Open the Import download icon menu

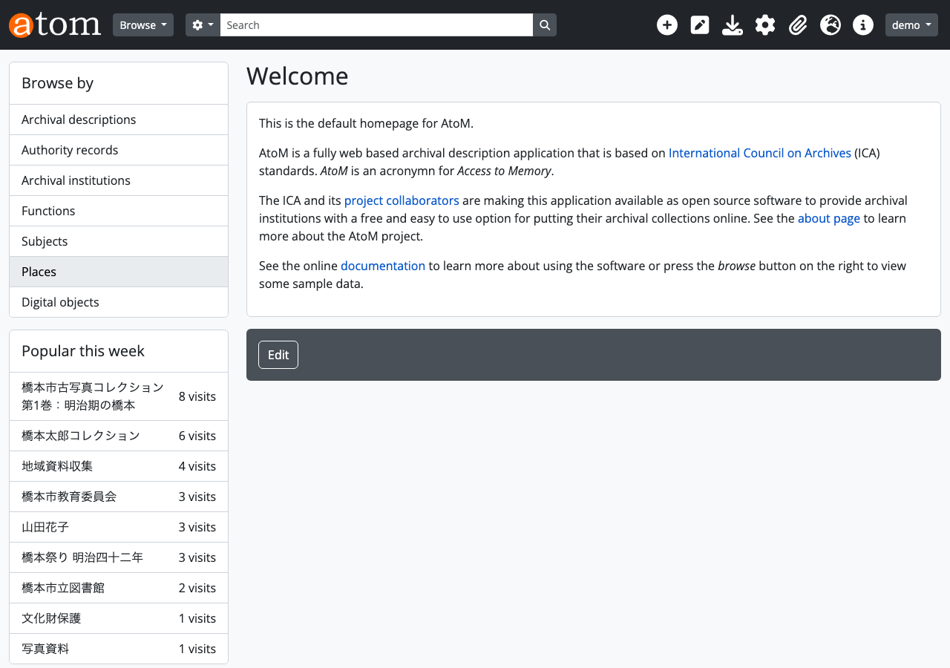[733, 25]
